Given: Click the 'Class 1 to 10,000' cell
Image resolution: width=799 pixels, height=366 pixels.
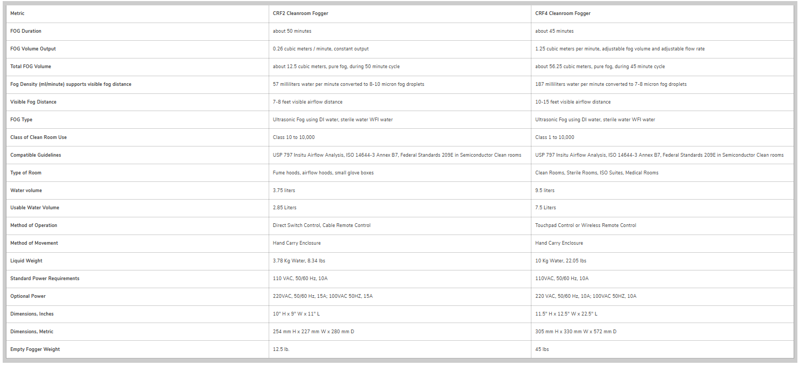Looking at the screenshot, I should click(x=555, y=137).
